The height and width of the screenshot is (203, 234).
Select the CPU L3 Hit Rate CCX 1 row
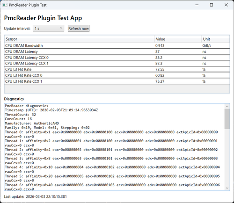click(117, 81)
